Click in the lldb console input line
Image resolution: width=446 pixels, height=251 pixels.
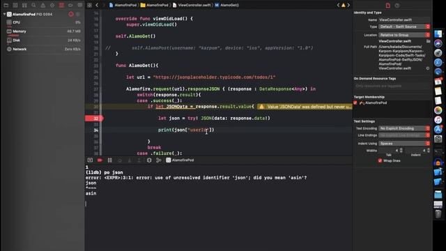[x=218, y=204]
